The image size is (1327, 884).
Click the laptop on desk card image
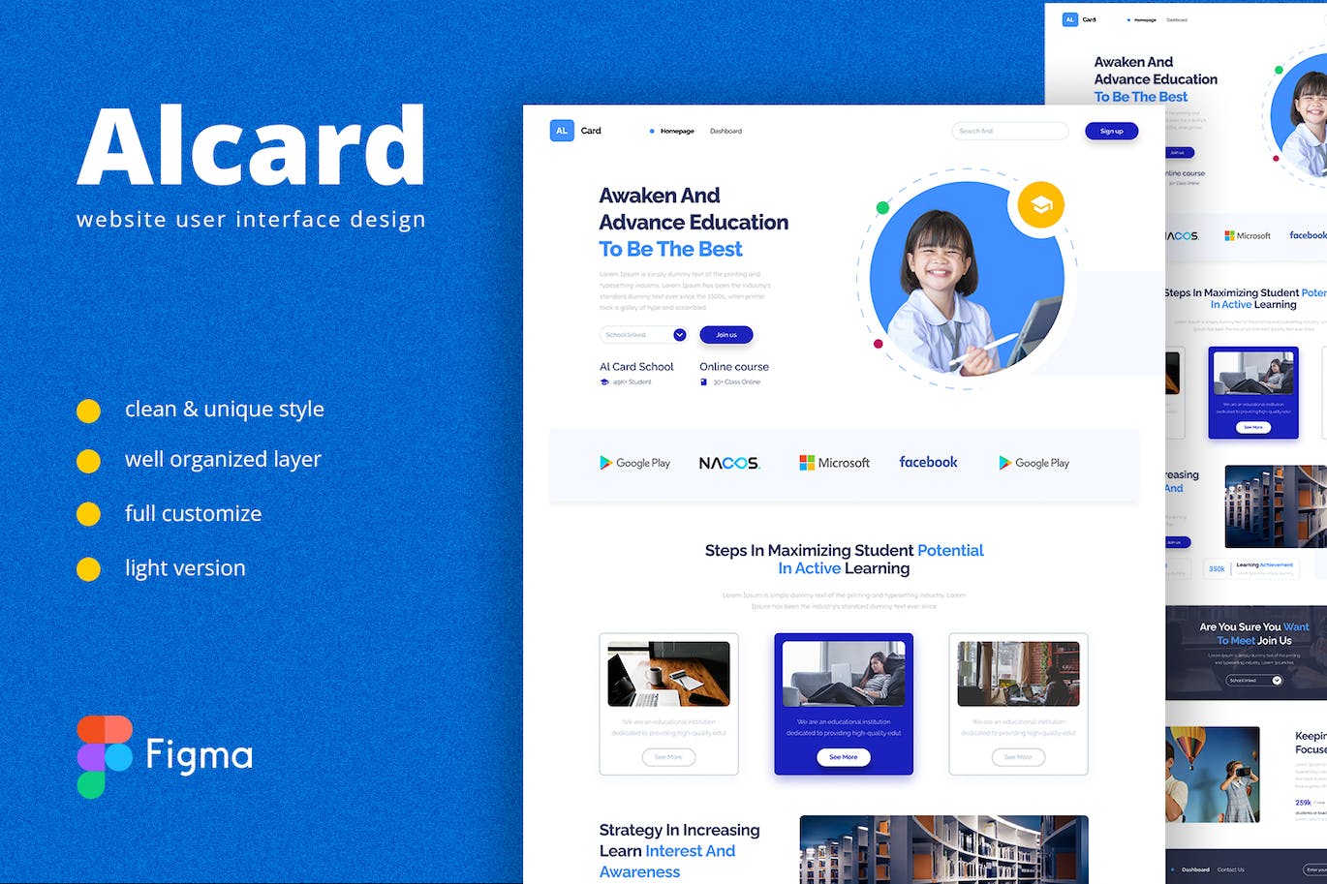pos(668,674)
